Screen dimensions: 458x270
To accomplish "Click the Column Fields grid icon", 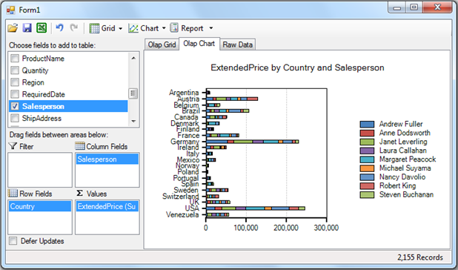I will [x=80, y=146].
